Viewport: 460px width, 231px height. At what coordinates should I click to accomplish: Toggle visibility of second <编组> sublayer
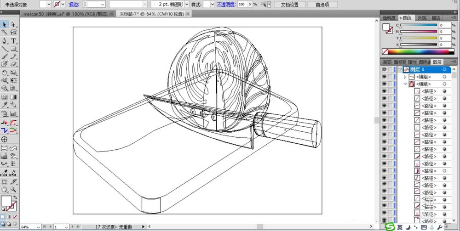384,84
